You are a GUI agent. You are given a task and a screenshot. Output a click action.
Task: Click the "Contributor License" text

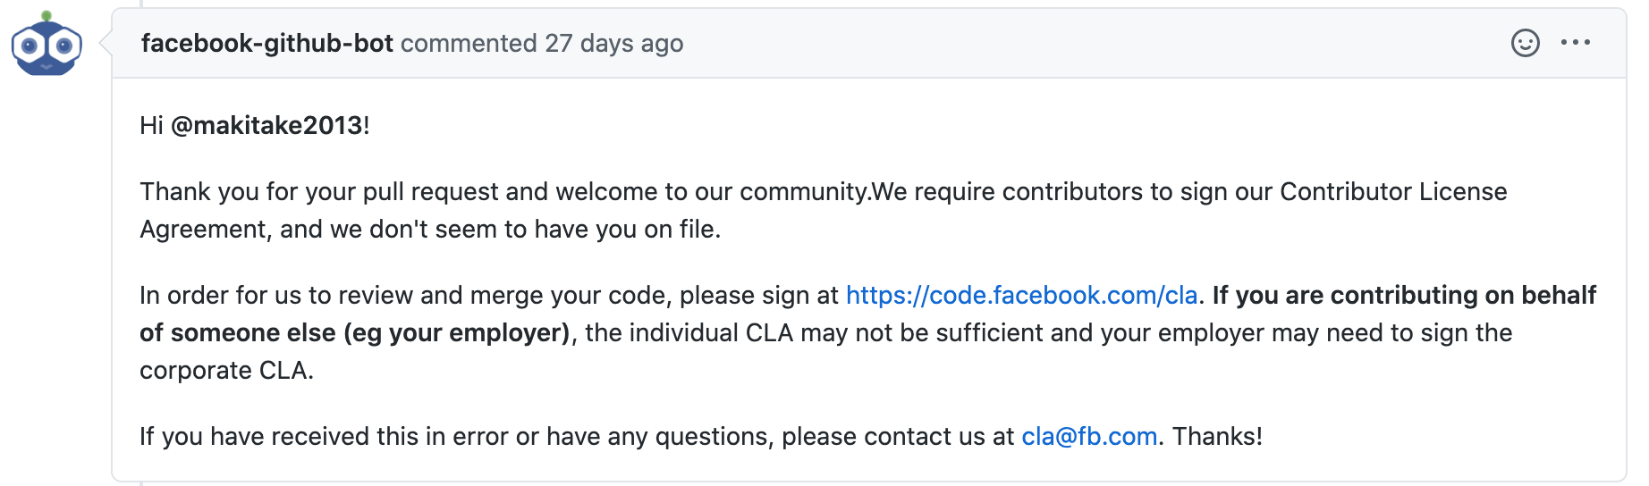1393,191
